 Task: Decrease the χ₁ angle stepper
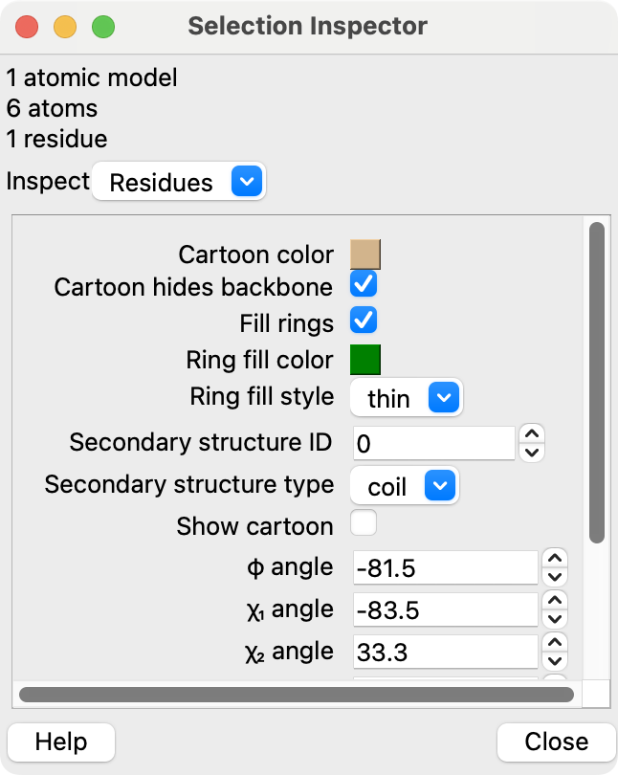point(555,619)
